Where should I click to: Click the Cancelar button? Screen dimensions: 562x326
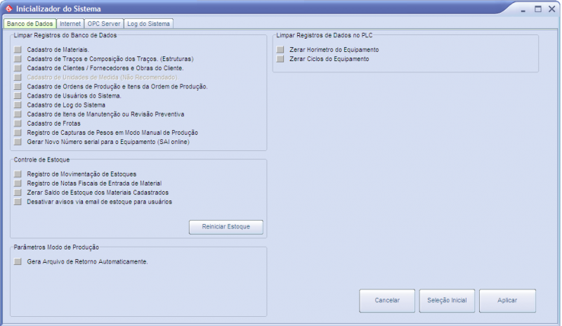(x=387, y=301)
